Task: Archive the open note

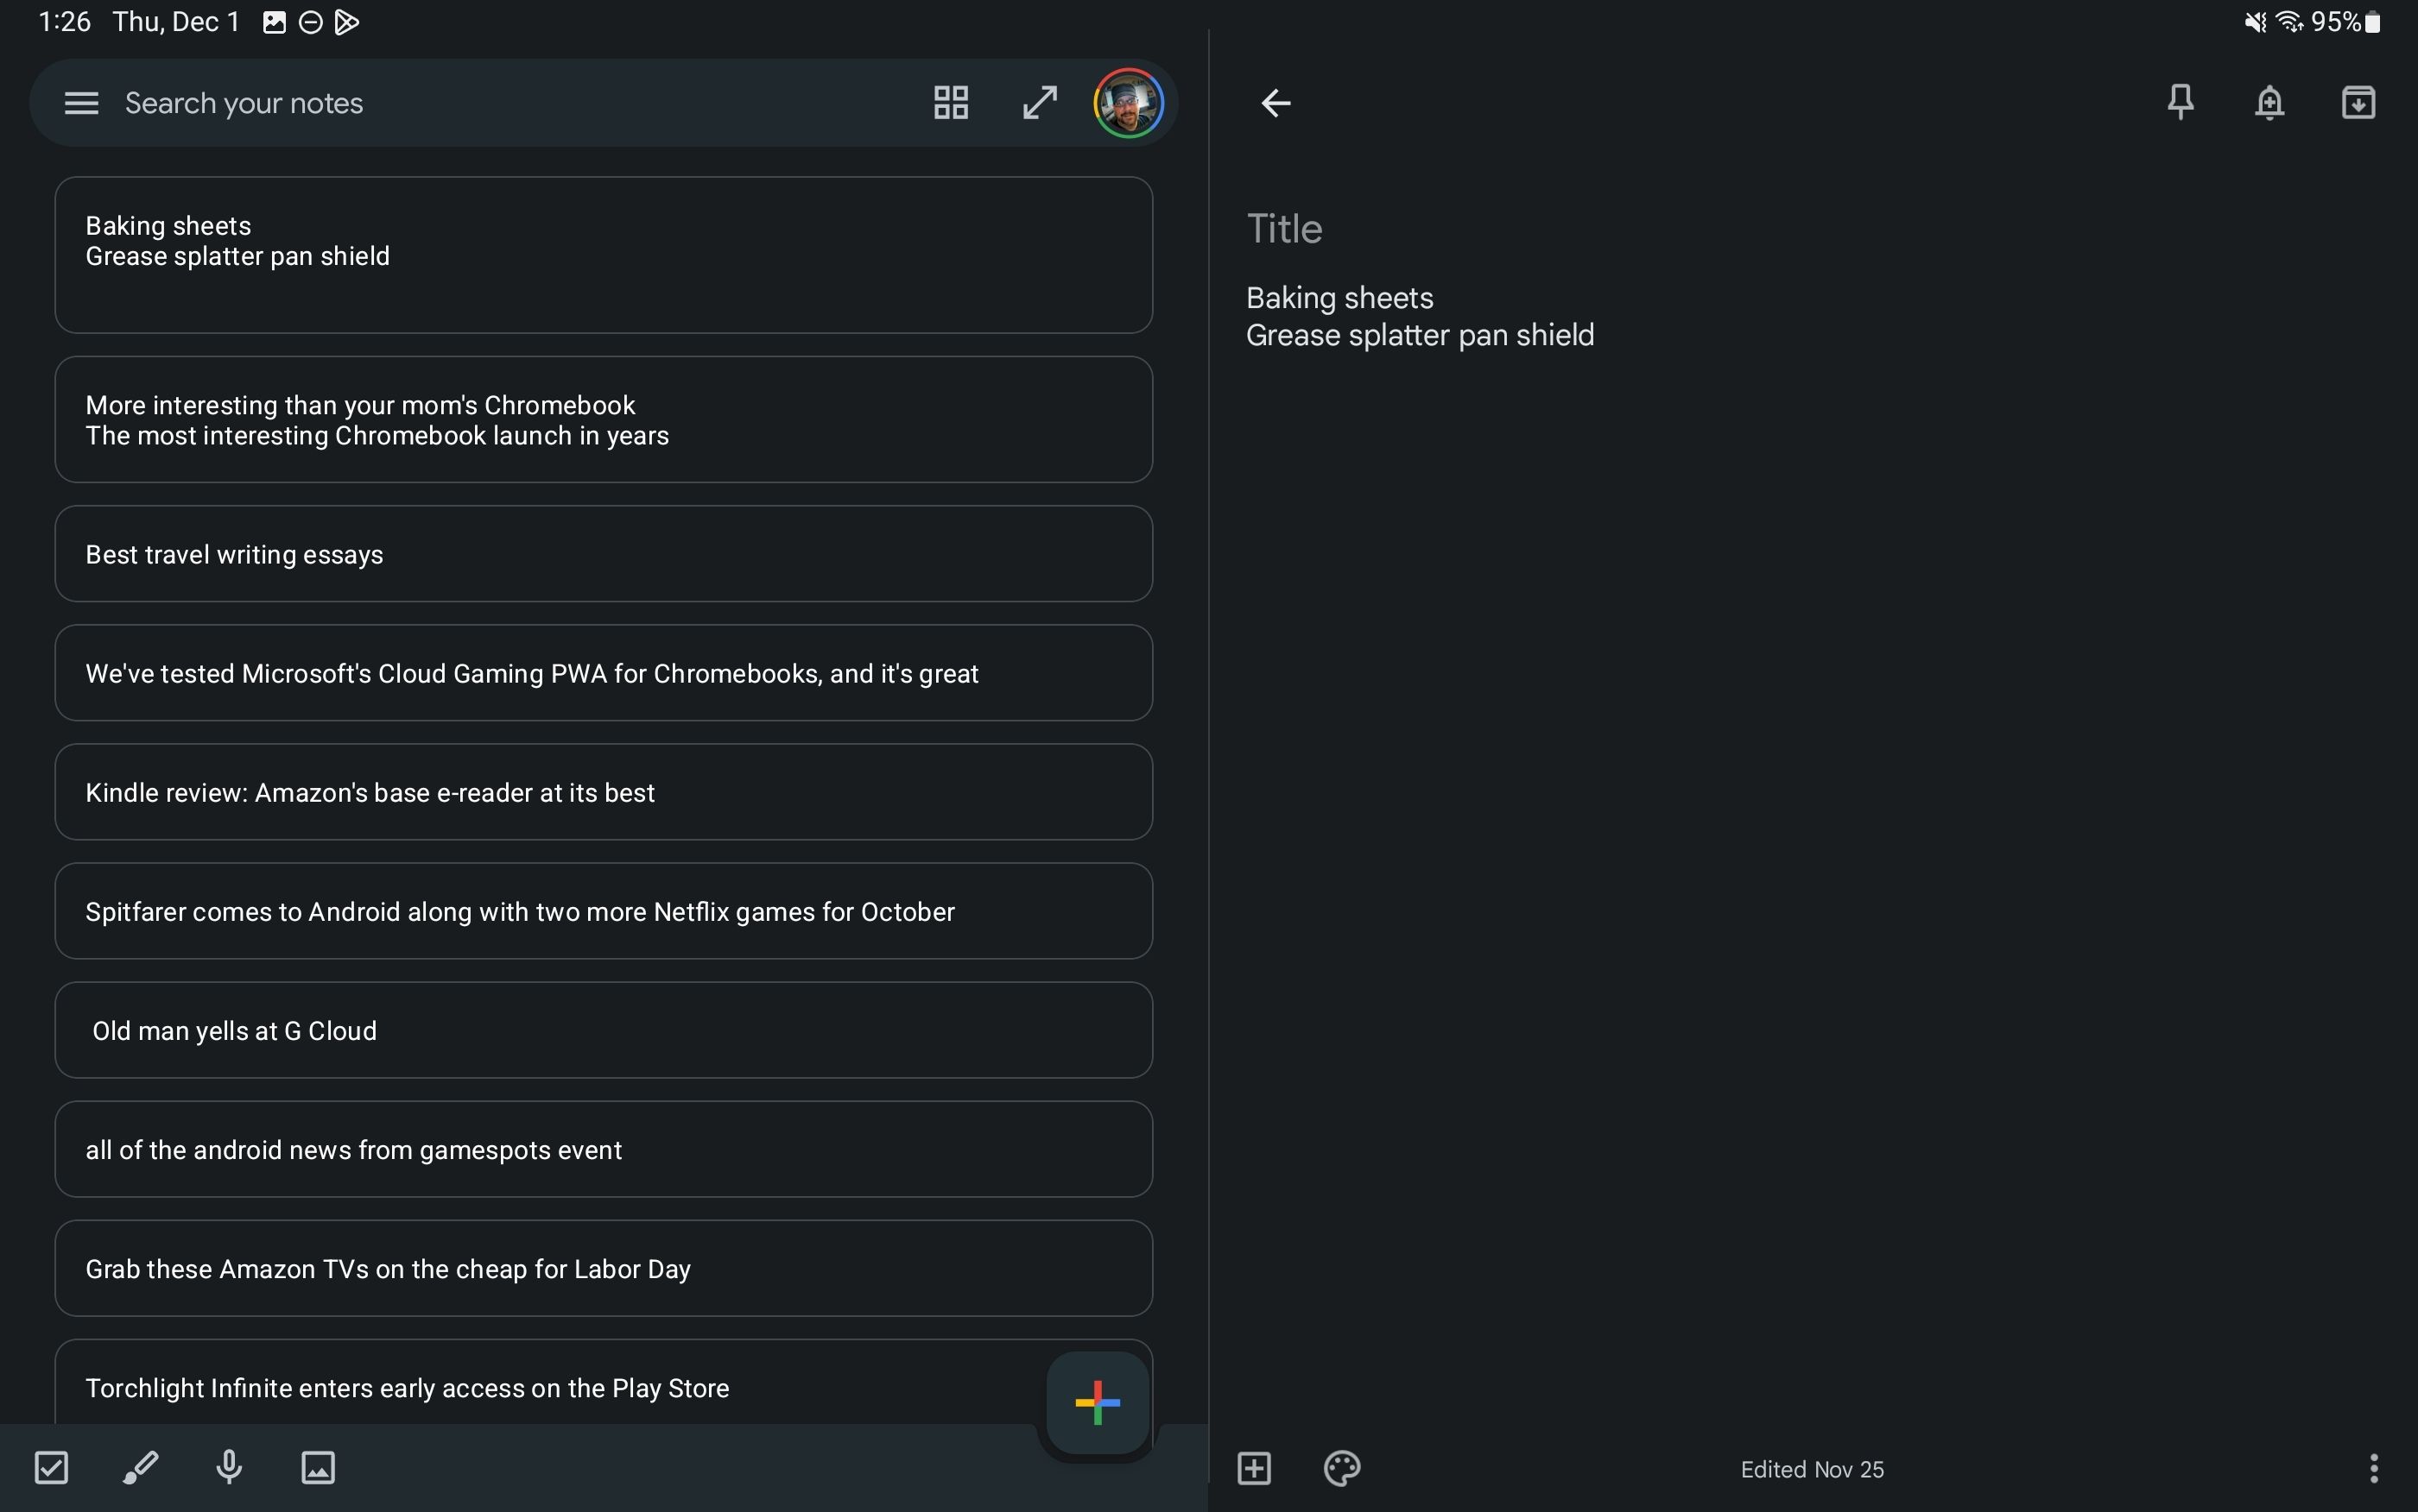Action: point(2358,102)
